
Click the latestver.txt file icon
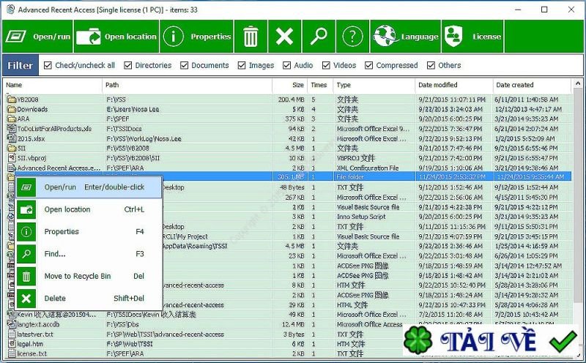12,334
